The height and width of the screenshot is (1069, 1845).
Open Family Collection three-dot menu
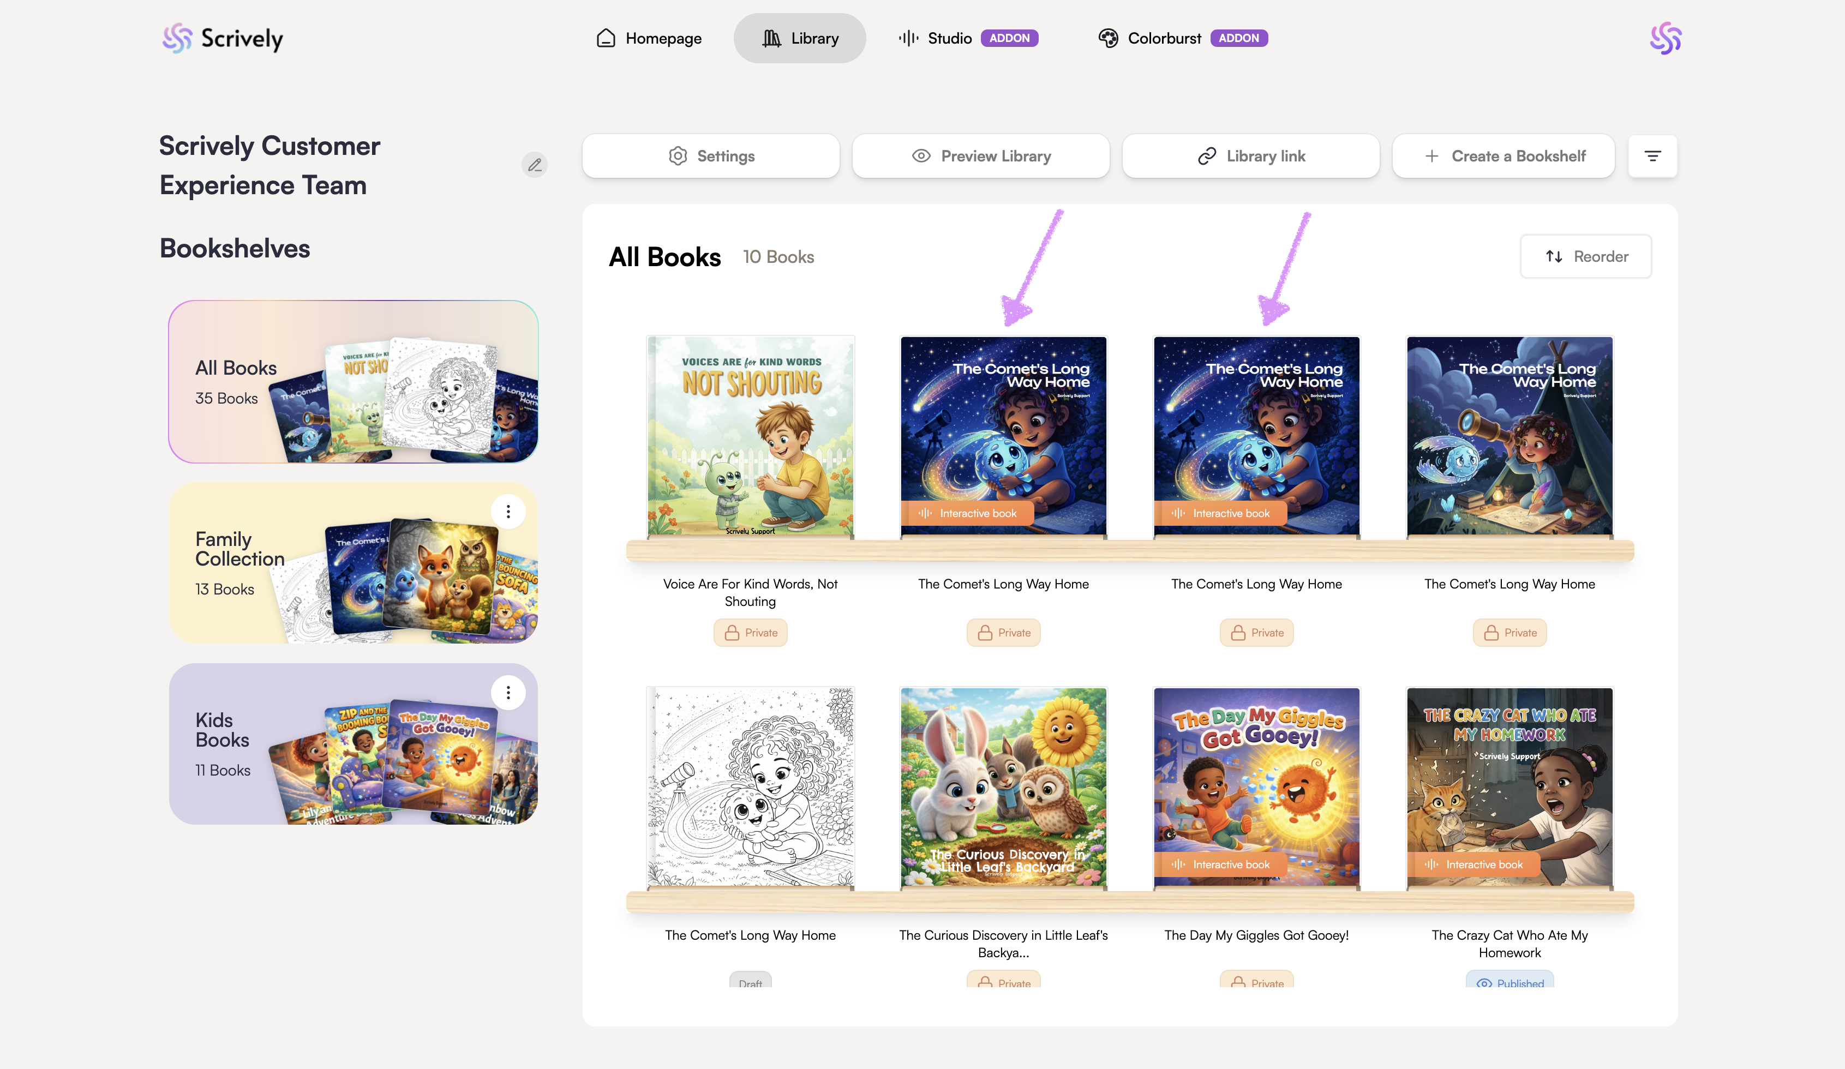point(508,511)
